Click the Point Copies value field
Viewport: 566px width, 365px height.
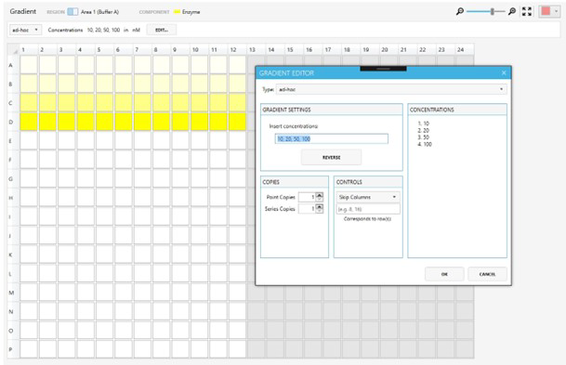pos(308,197)
